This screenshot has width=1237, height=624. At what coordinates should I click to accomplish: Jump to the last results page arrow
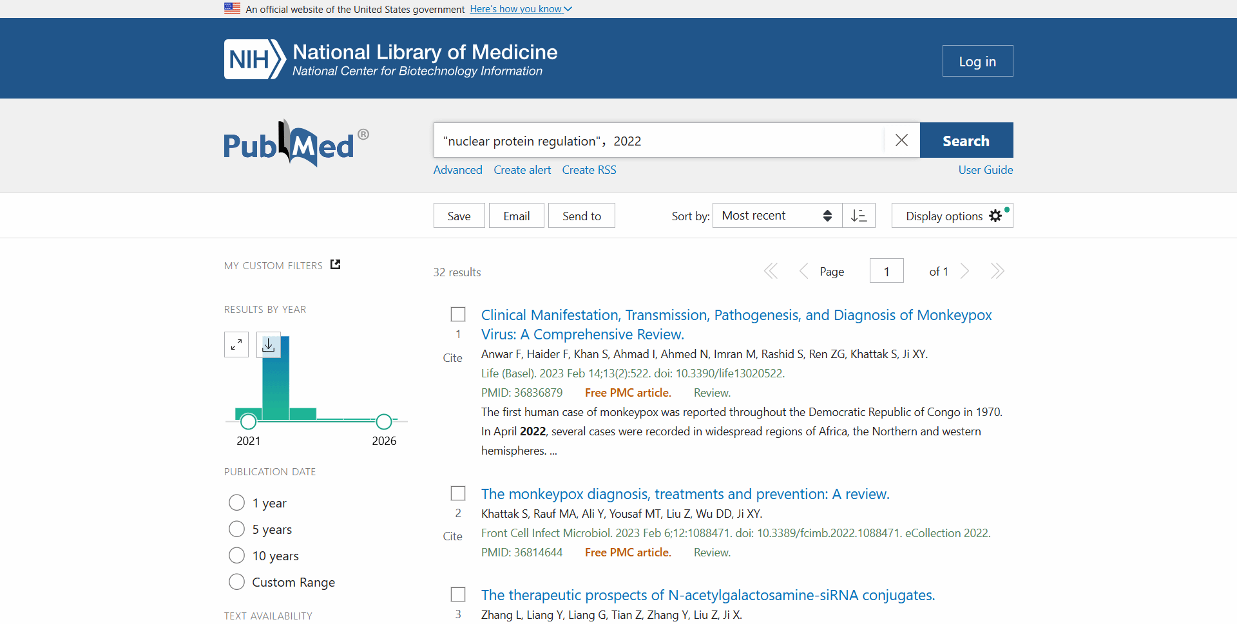997,271
